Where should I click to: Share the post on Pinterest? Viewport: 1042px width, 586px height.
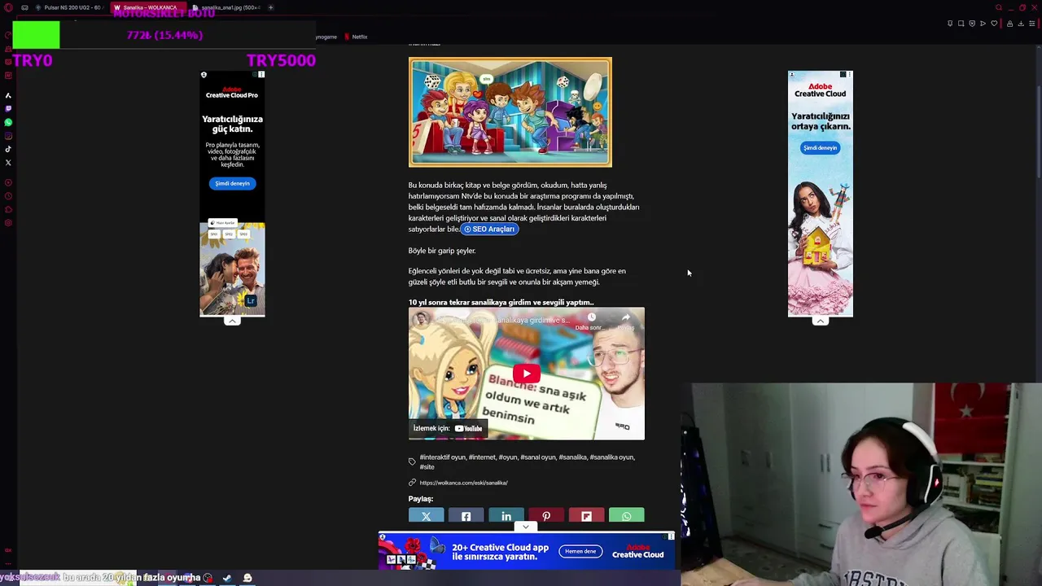546,516
